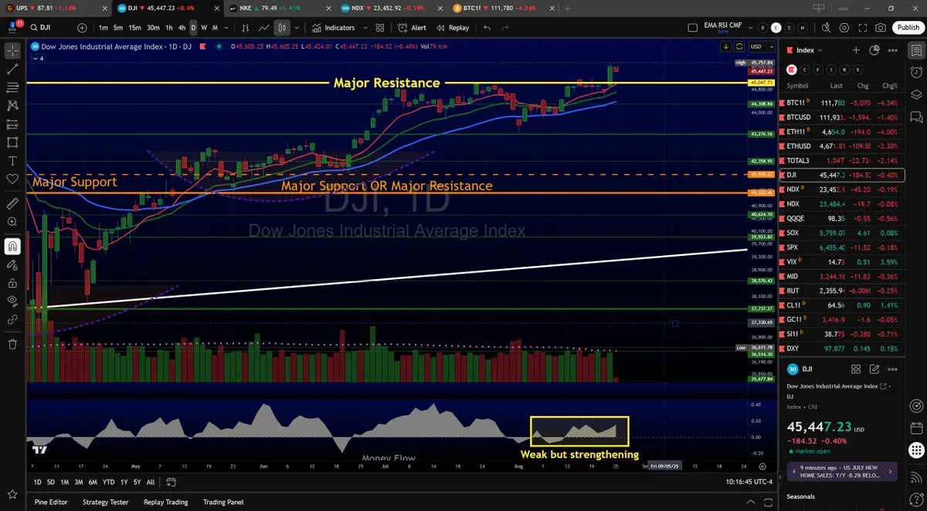Expand favorite indicators dropdown arrow
927x511 pixels.
364,27
